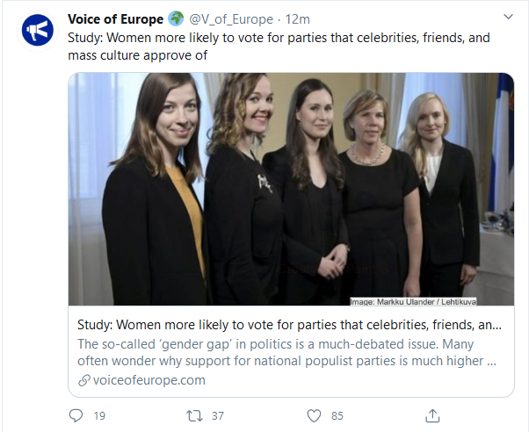Open the Voice of Europe profile name
529x432 pixels.
pyautogui.click(x=115, y=19)
